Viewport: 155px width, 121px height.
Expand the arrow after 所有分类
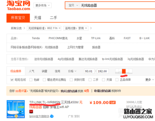pyautogui.click(x=24, y=28)
